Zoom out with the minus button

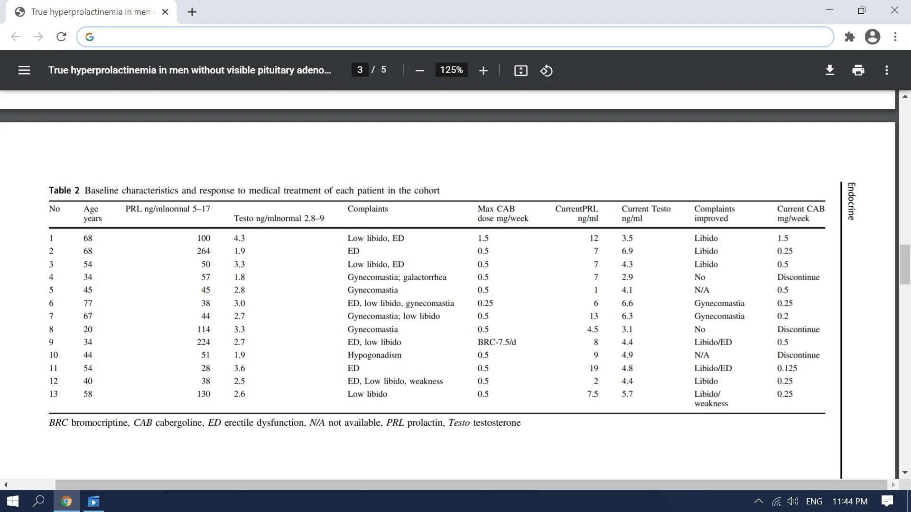(x=419, y=71)
